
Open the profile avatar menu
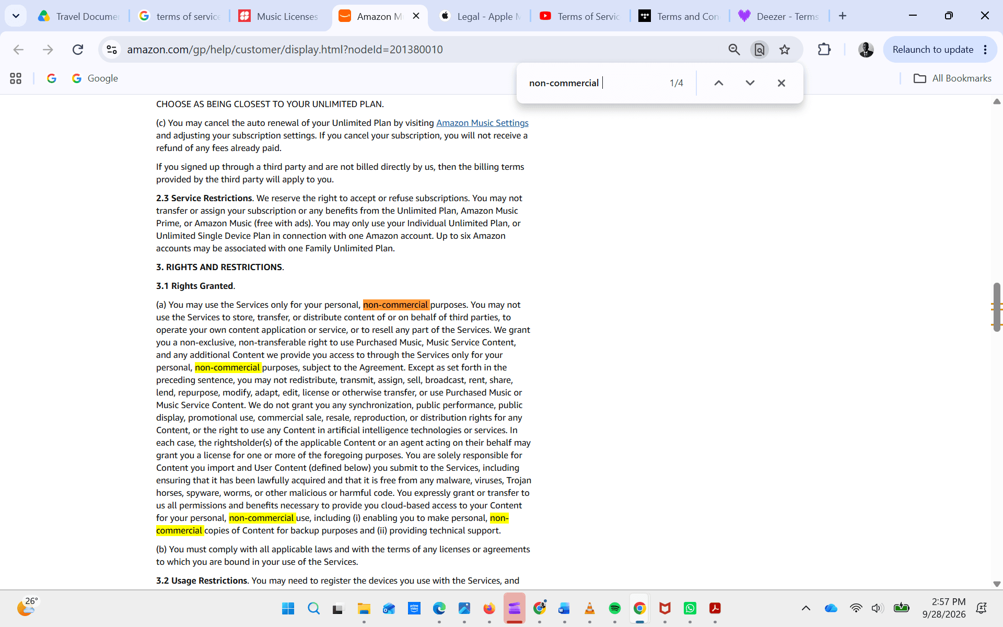(866, 50)
